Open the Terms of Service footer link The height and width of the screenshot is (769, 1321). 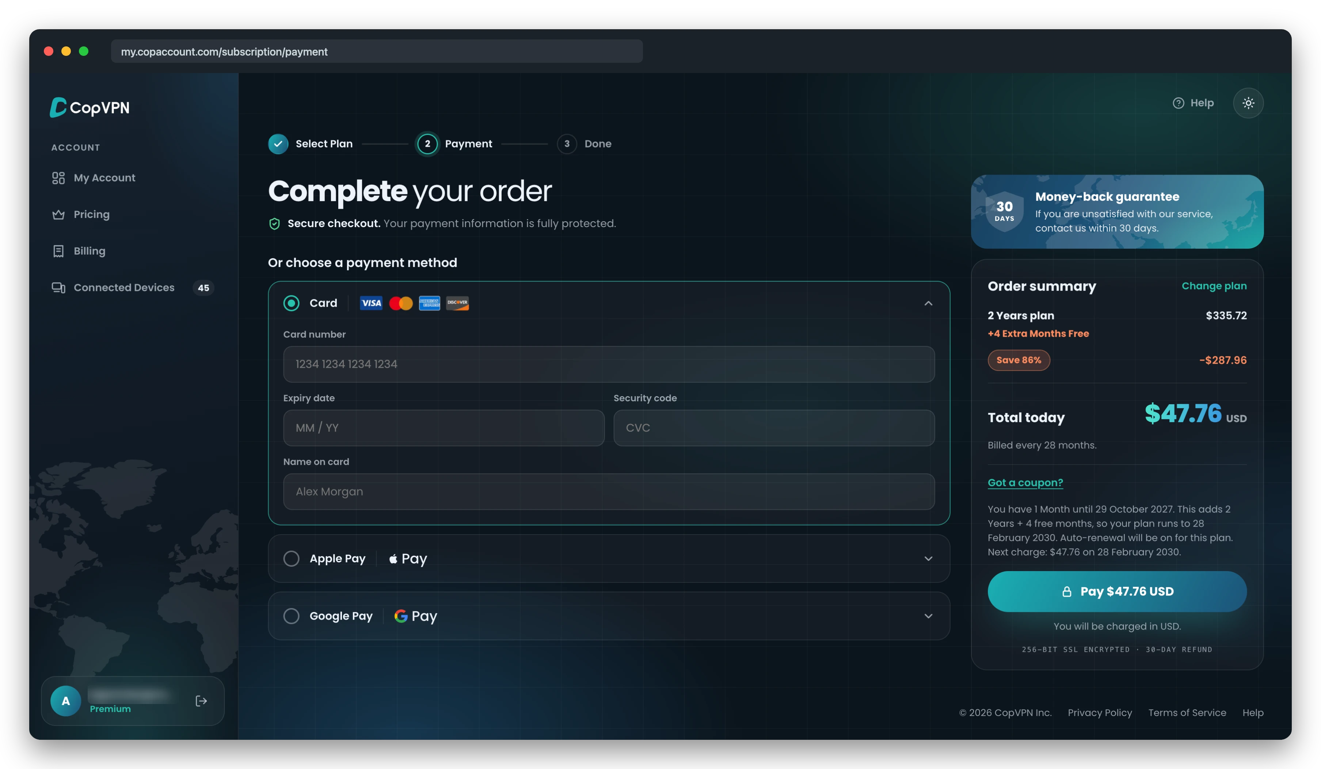click(x=1187, y=712)
